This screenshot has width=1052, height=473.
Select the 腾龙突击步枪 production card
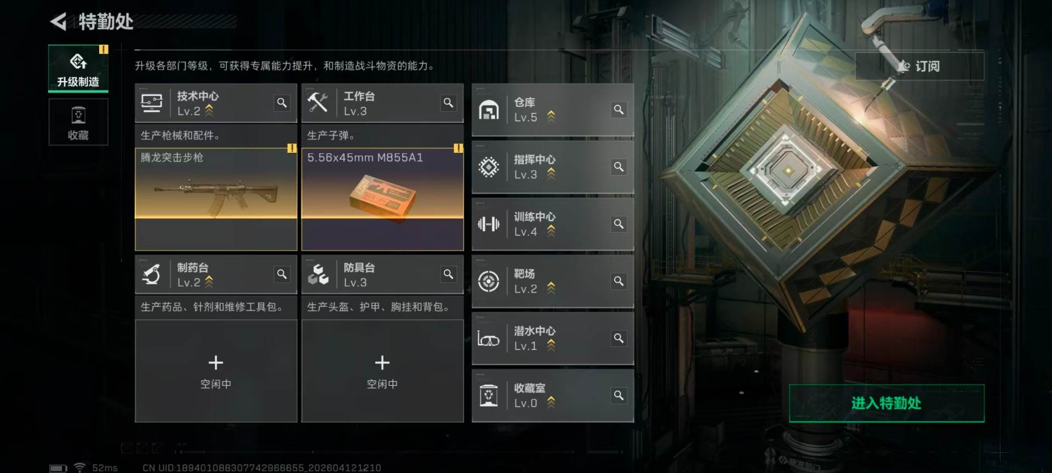tap(216, 199)
